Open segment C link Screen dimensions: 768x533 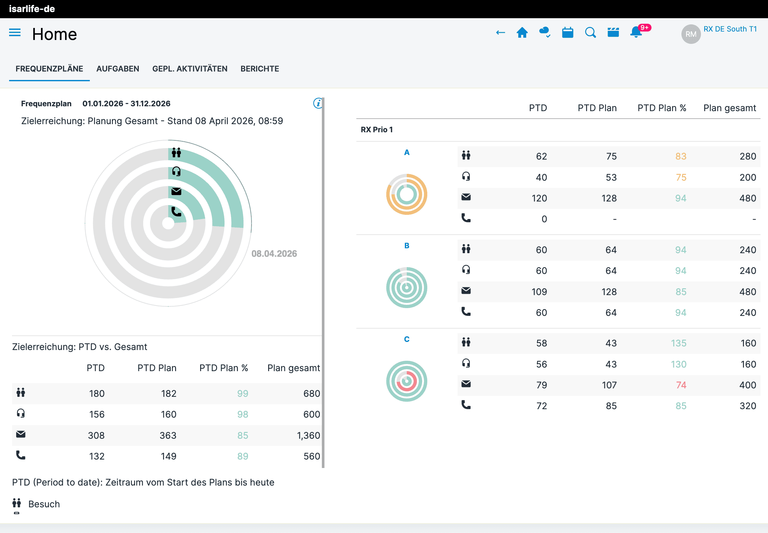pyautogui.click(x=406, y=339)
